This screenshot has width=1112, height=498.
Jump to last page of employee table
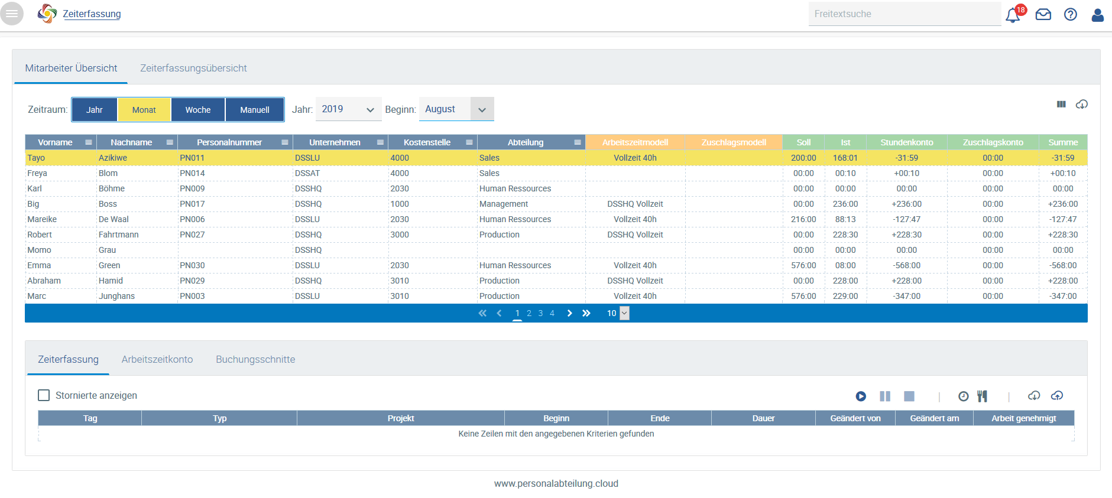(x=586, y=313)
